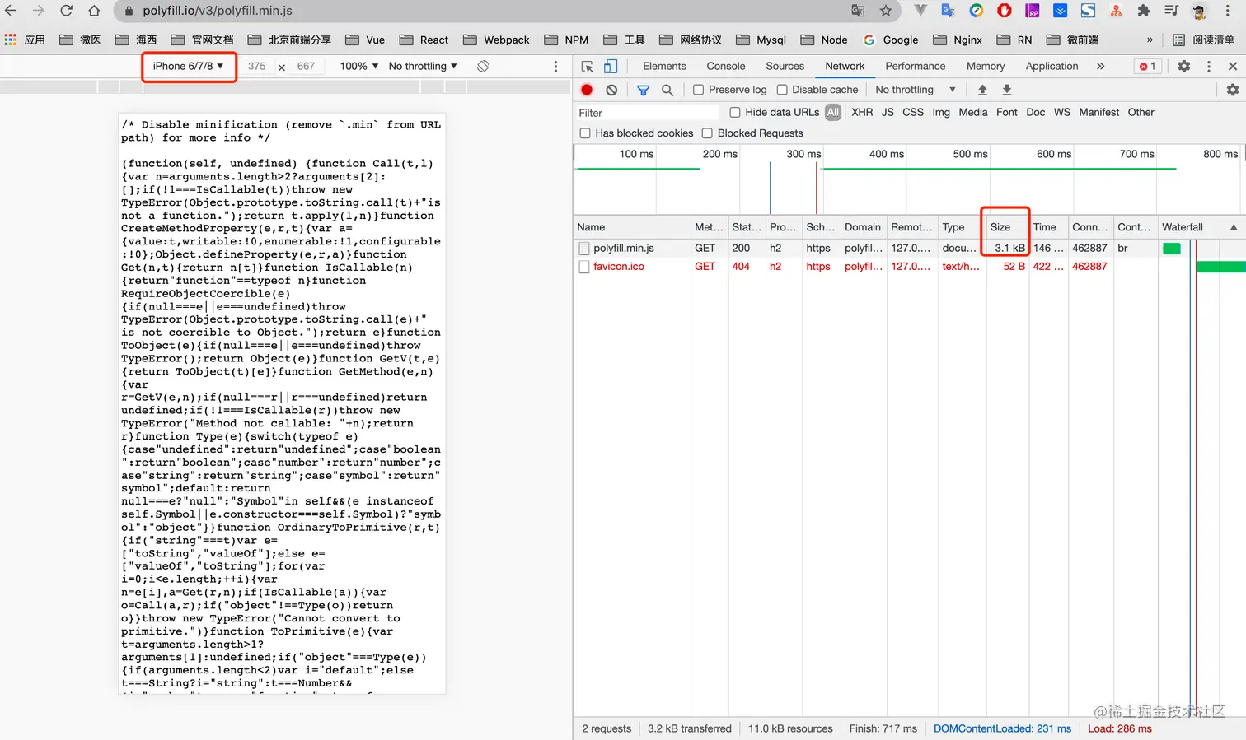Toggle the network filter funnel icon
The height and width of the screenshot is (740, 1246).
click(x=644, y=90)
